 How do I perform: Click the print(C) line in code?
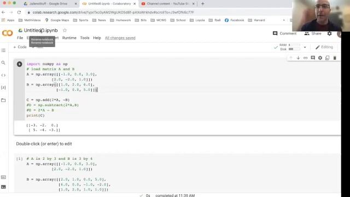(x=36, y=115)
